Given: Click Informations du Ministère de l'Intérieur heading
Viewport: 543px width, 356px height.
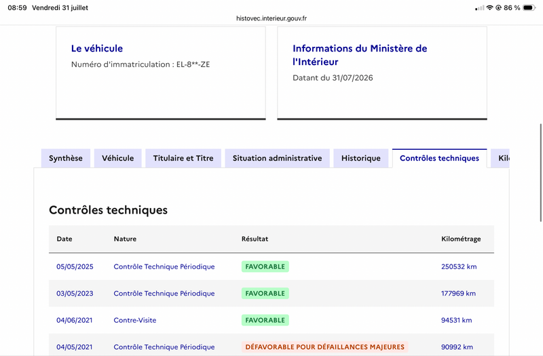Looking at the screenshot, I should pos(360,55).
